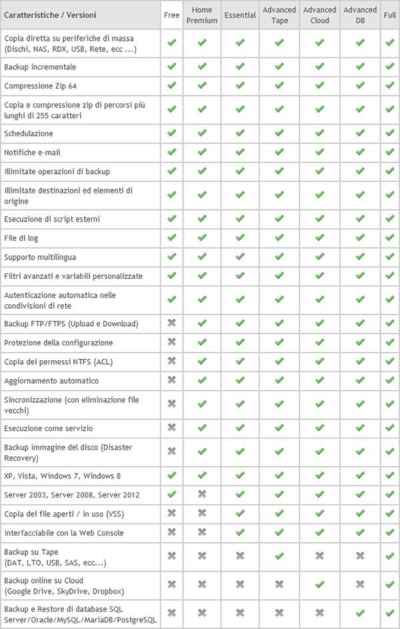Click the Caratteristiche / Versioni header cell
This screenshot has width=400, height=629.
tap(80, 15)
